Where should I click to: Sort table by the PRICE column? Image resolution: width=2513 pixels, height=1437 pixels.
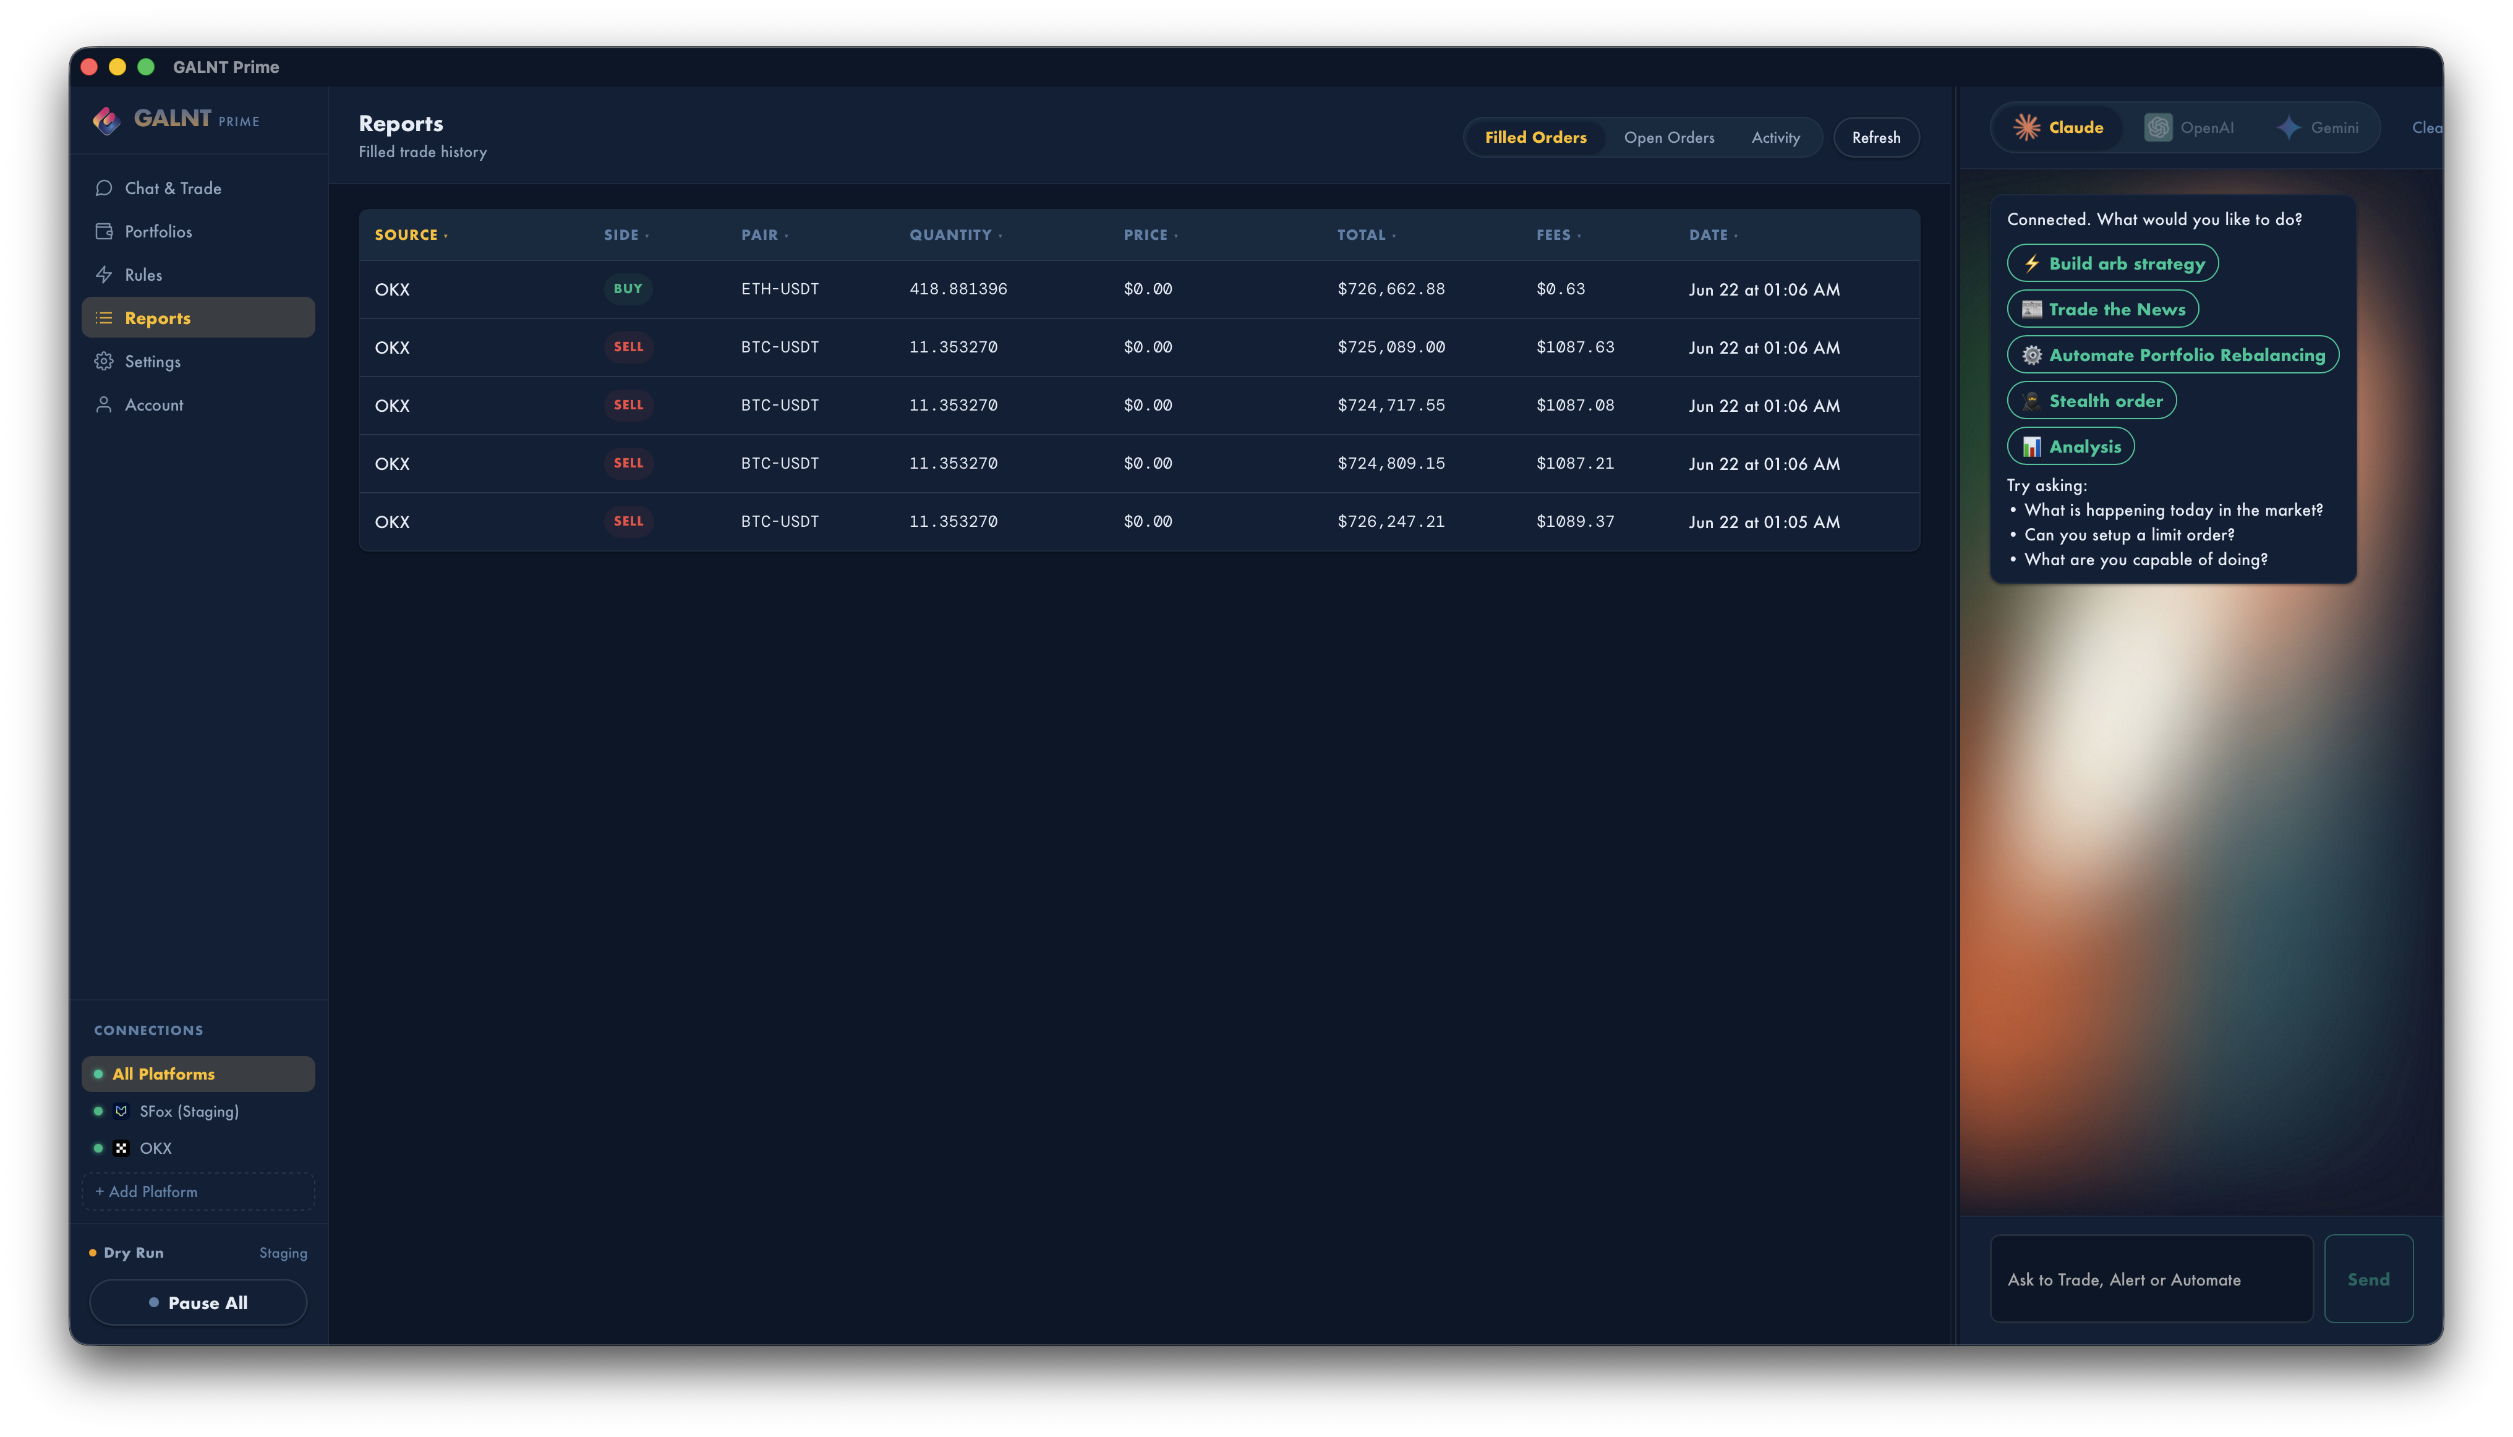(1150, 235)
